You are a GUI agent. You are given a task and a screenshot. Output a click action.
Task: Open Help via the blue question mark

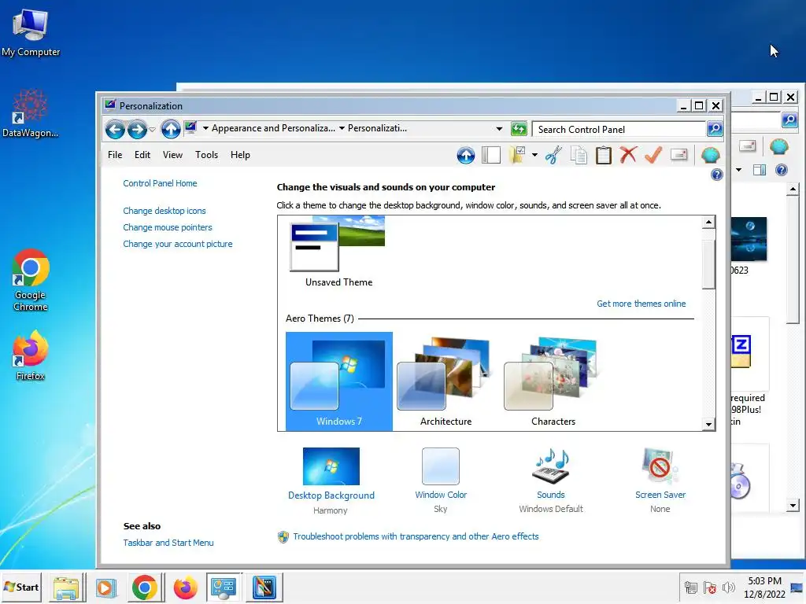(716, 175)
